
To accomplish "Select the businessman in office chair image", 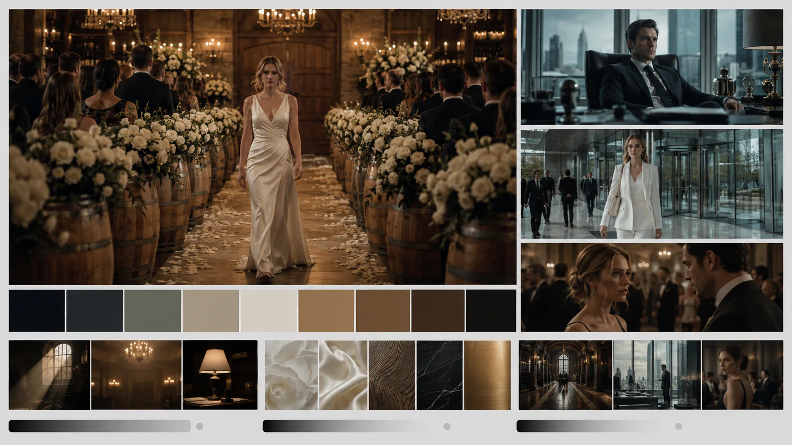I will coord(652,67).
